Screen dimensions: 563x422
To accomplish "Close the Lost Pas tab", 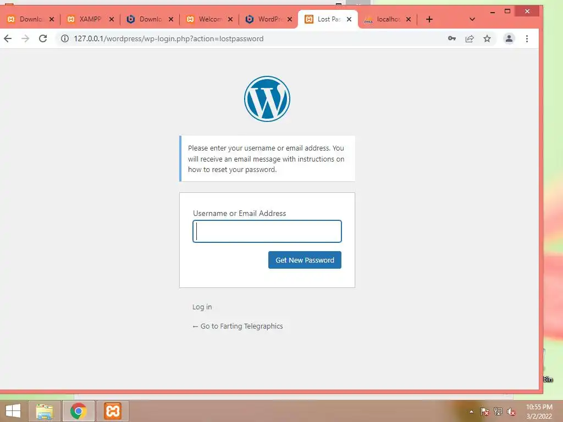I will coord(349,19).
